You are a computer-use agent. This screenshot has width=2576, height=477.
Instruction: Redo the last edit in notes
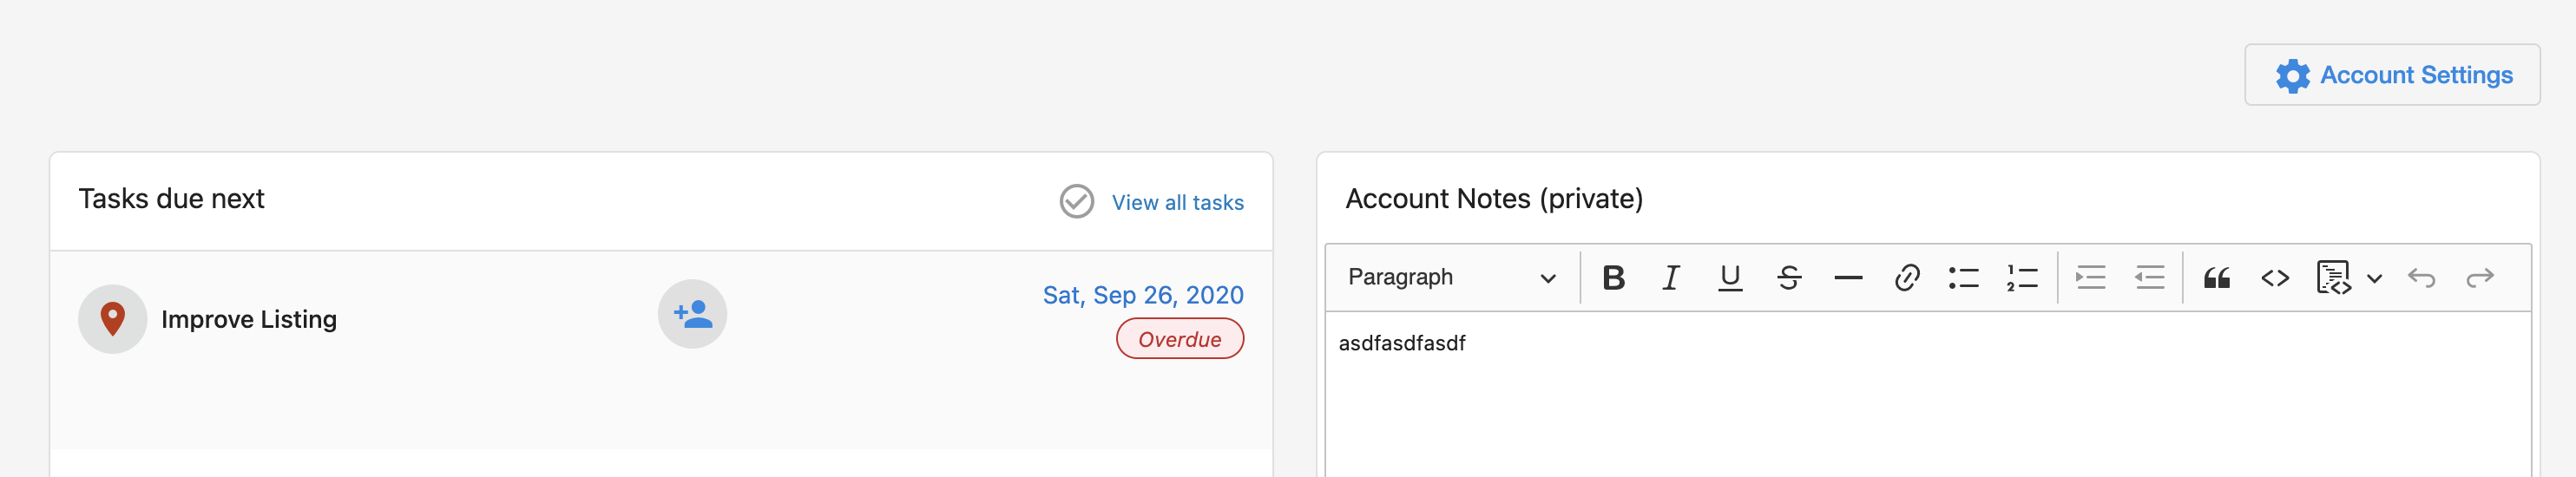(2480, 277)
